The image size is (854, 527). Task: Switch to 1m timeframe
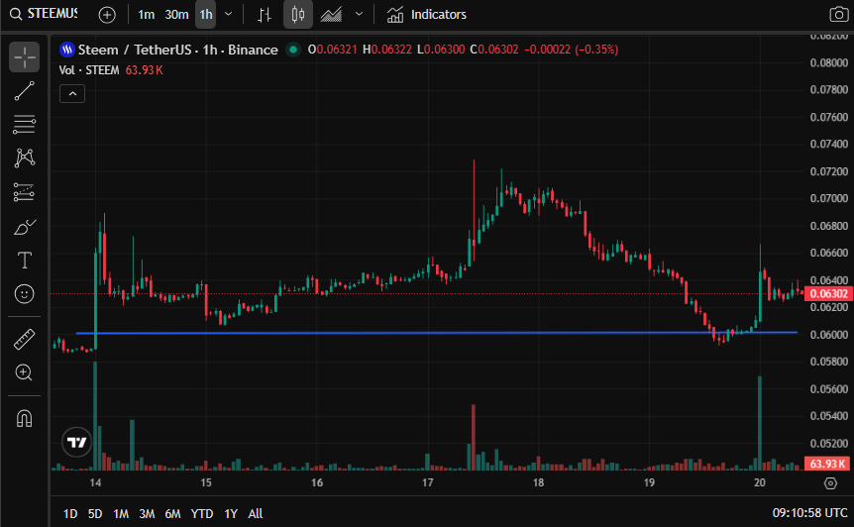[x=146, y=15]
